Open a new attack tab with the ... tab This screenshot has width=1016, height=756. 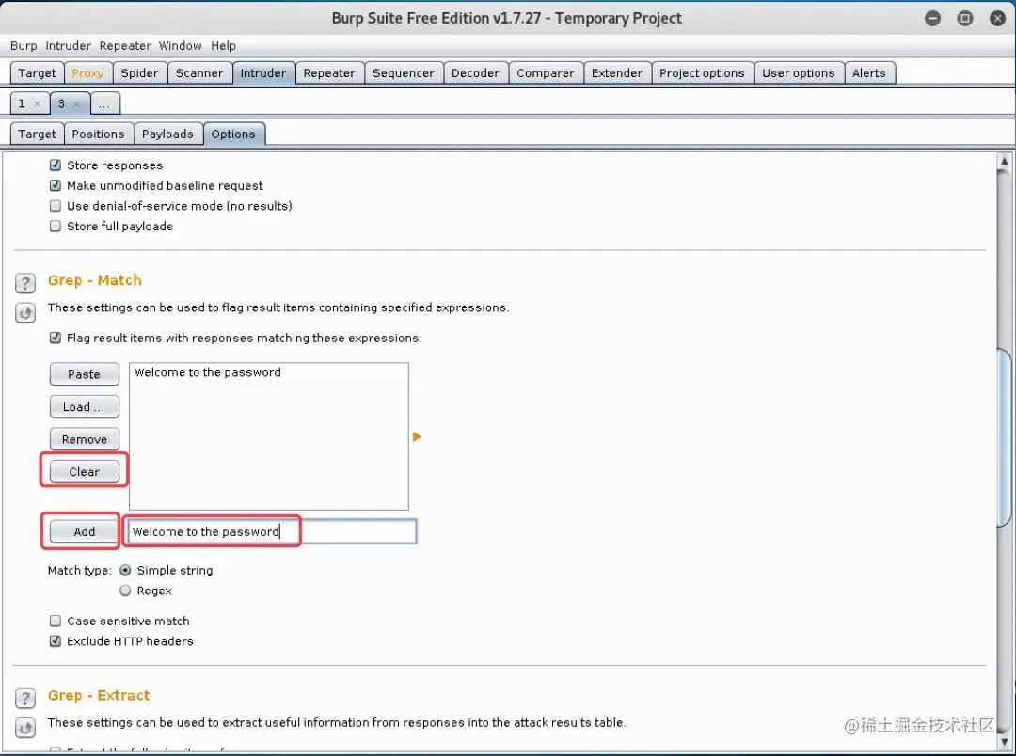(104, 103)
